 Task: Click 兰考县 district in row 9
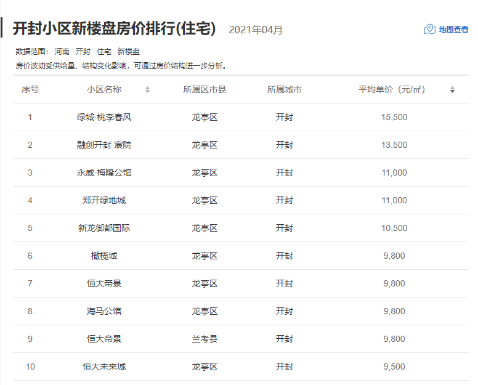coord(205,339)
